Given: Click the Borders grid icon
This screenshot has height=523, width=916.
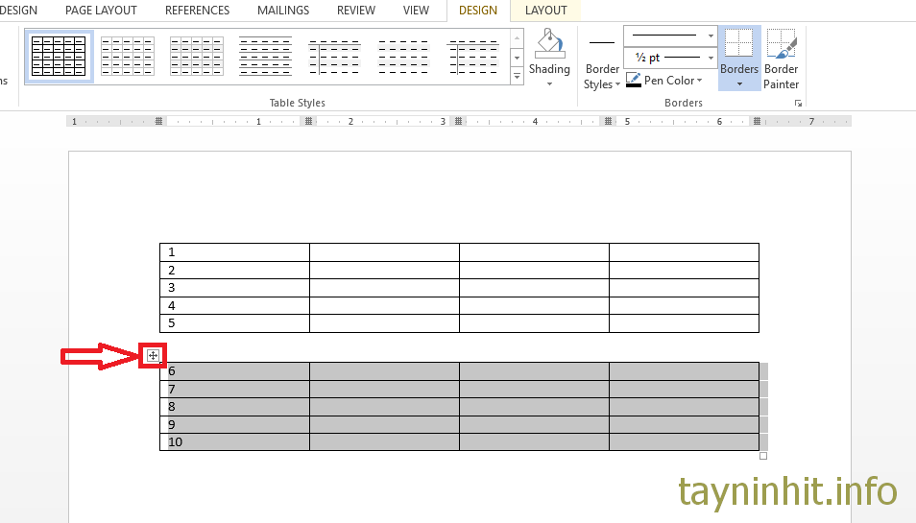Looking at the screenshot, I should tap(739, 43).
